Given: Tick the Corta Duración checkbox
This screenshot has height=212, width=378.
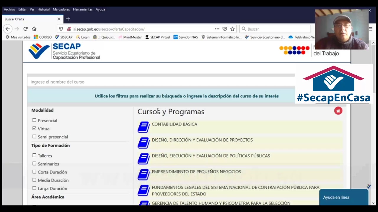Looking at the screenshot, I should tap(34, 172).
